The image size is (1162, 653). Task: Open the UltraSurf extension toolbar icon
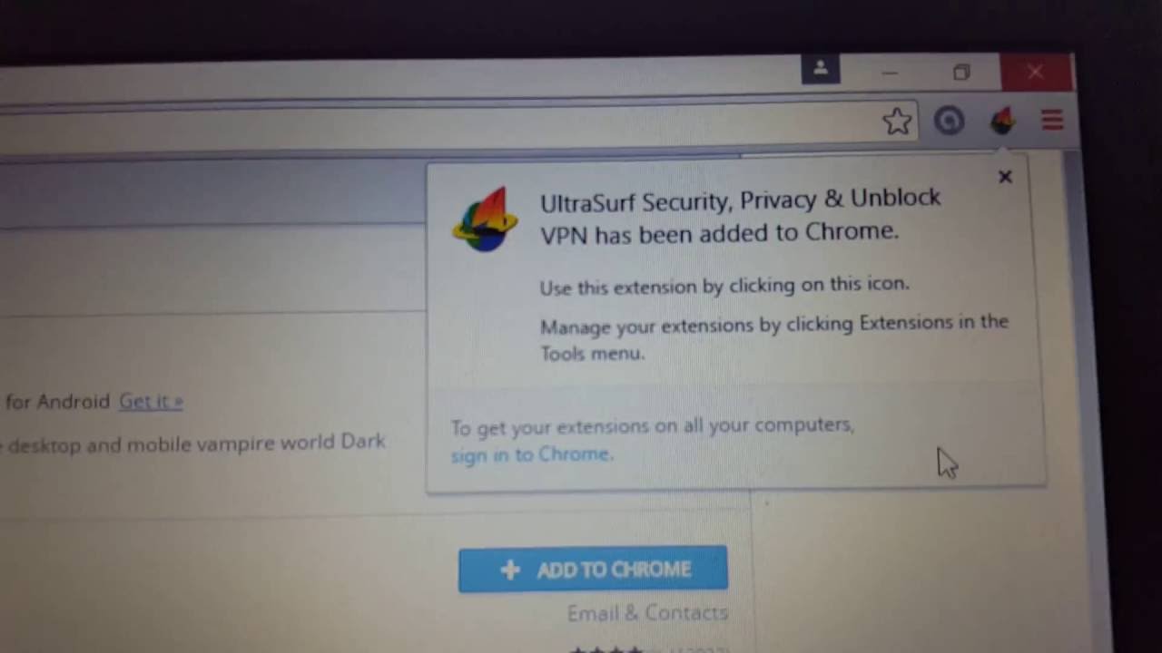1002,121
